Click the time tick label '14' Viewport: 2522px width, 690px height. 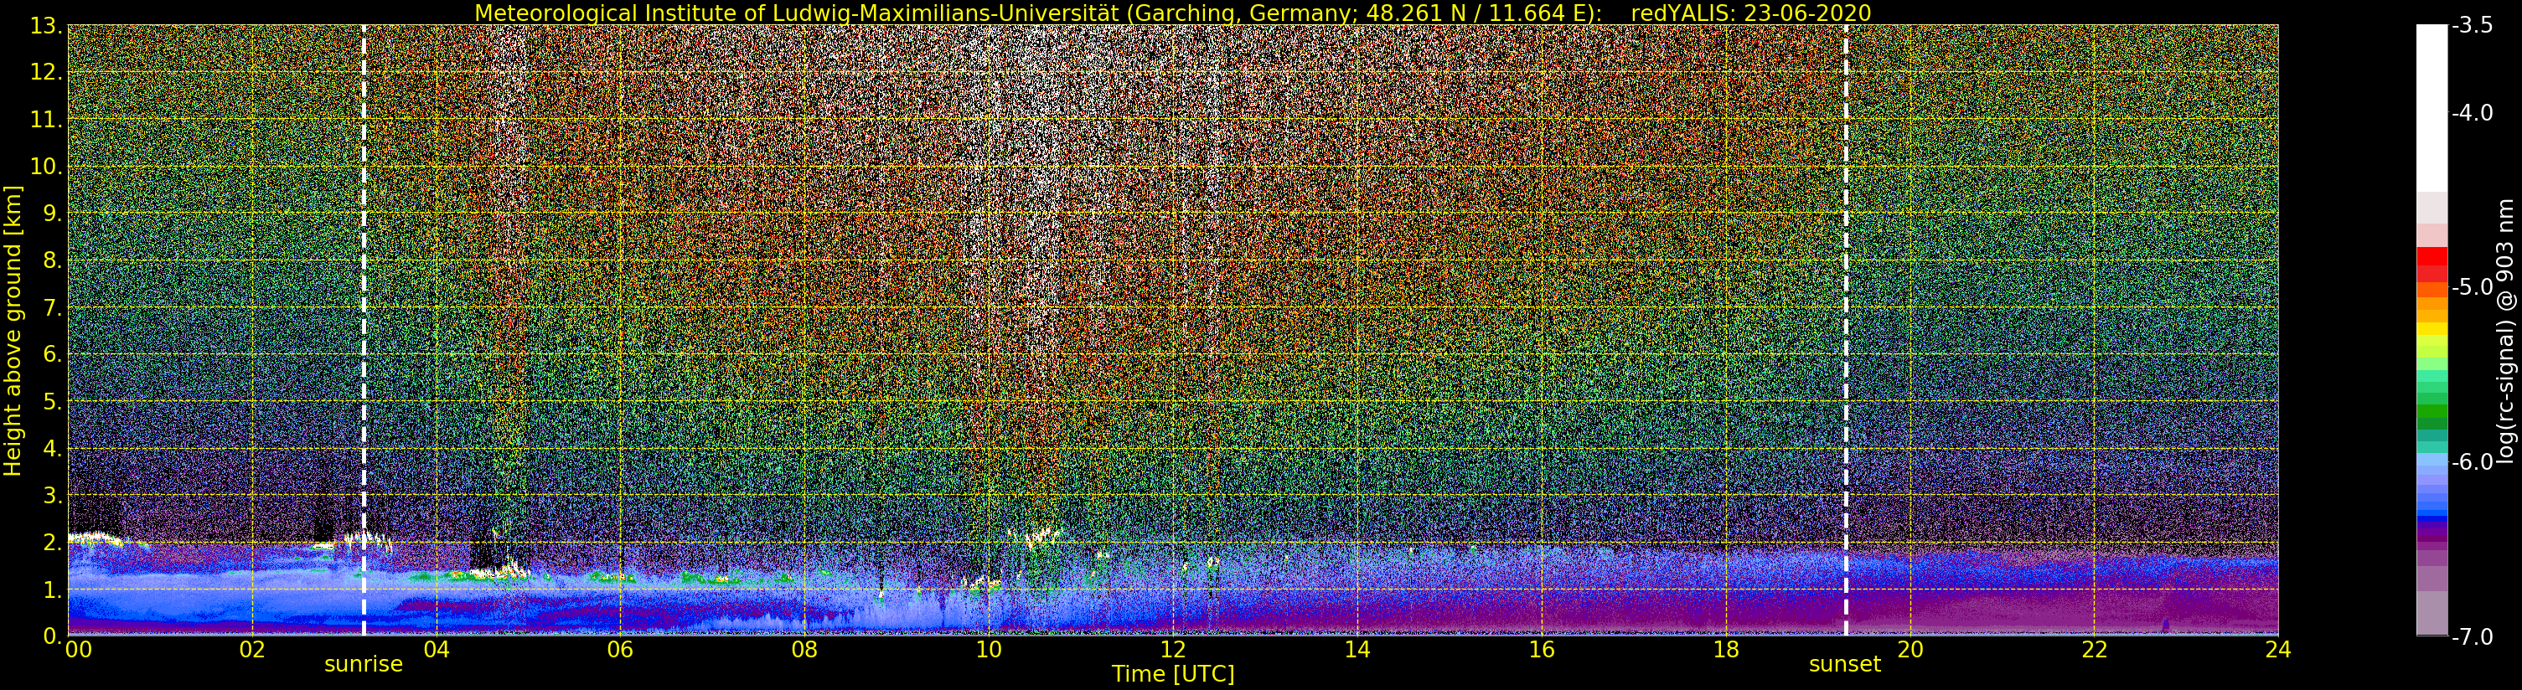[x=1357, y=649]
